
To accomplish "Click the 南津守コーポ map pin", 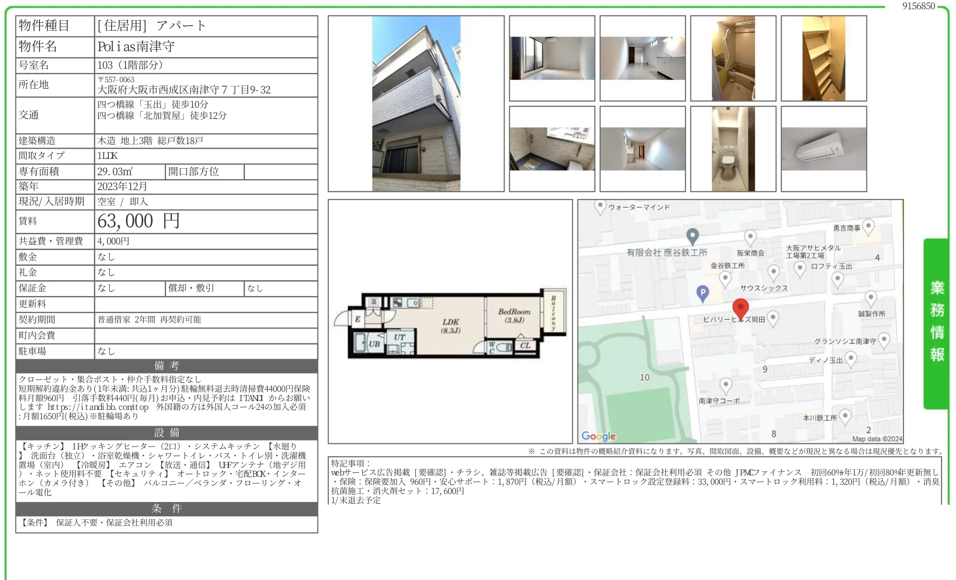I will [x=725, y=385].
